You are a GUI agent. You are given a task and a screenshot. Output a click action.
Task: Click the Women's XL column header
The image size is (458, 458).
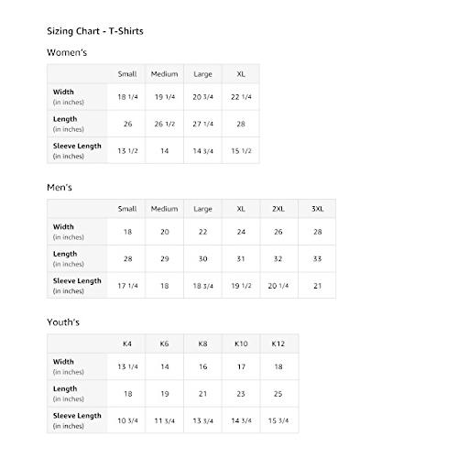(x=241, y=74)
